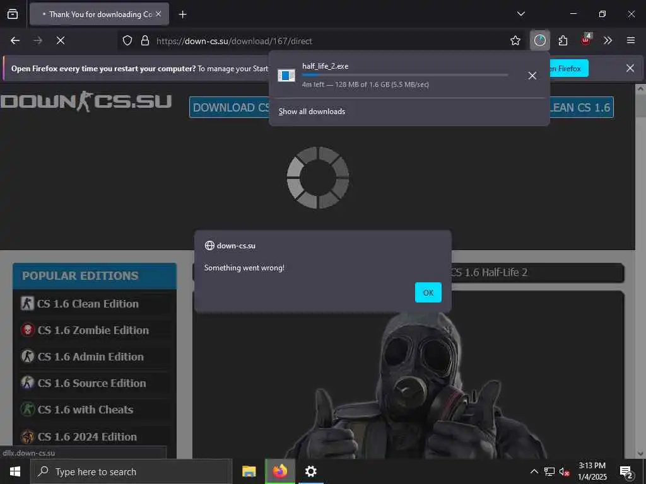Dismiss the Open Firefox startup notification bar
646x484 pixels.
coord(630,68)
